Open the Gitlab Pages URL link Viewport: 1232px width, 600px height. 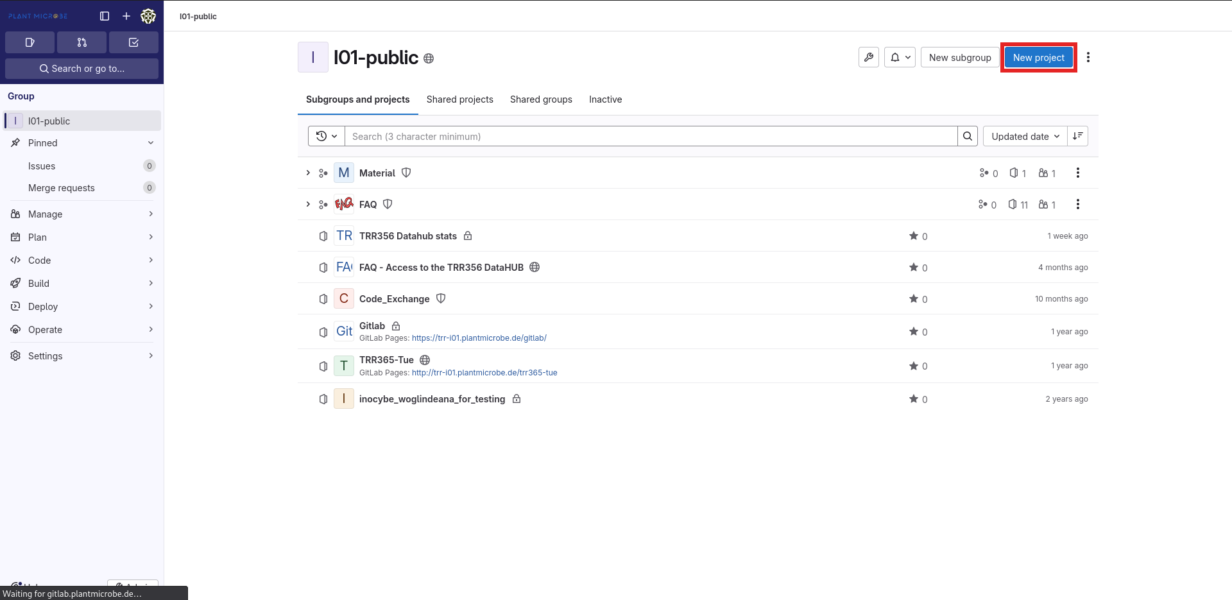tap(479, 338)
